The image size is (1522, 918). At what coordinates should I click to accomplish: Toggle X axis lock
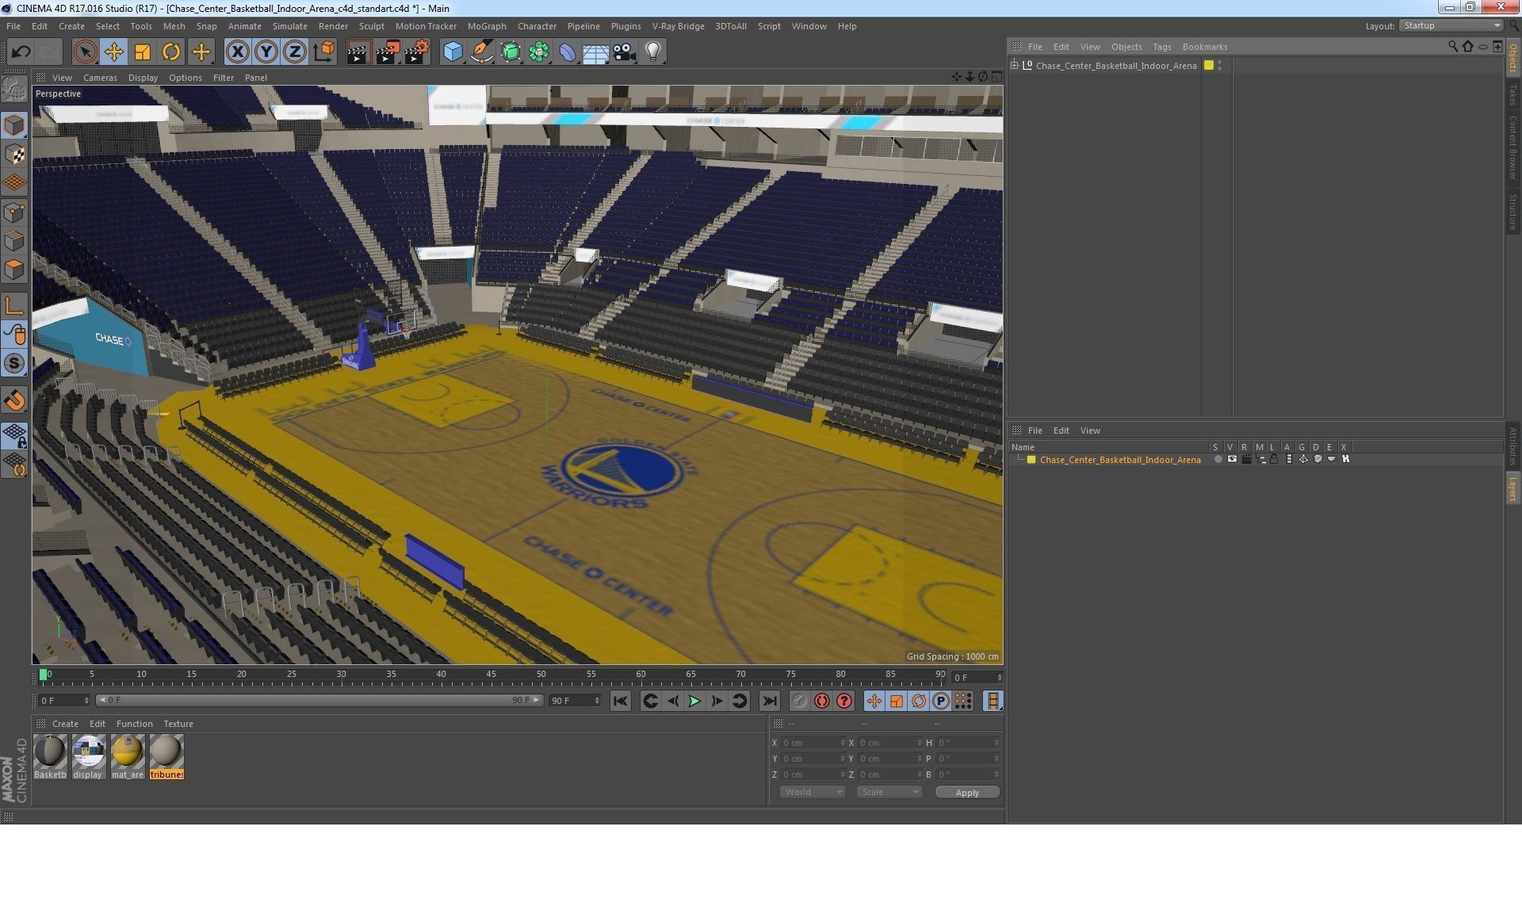point(237,52)
